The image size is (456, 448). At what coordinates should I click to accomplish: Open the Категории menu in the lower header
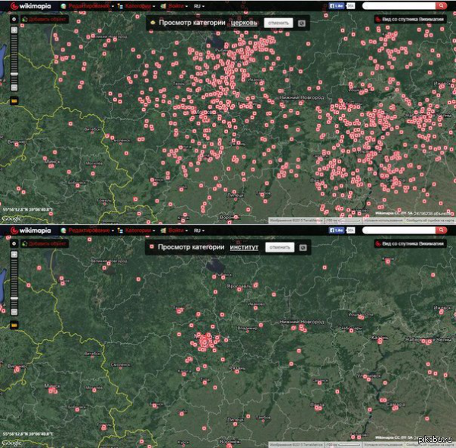click(138, 230)
